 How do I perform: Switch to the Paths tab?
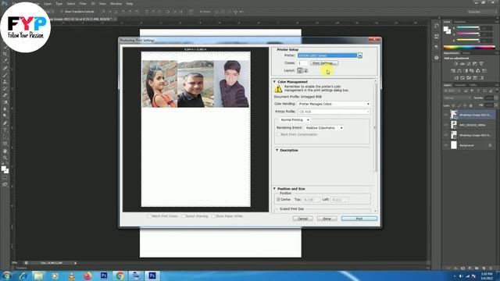point(473,85)
